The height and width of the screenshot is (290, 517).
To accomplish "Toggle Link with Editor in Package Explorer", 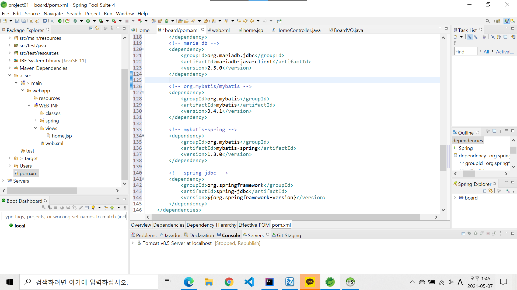I will click(x=97, y=28).
